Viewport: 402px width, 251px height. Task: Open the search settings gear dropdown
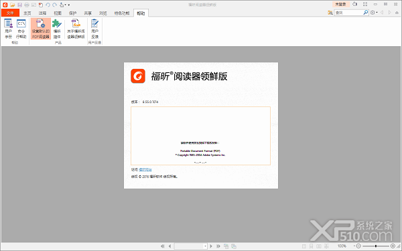[x=374, y=13]
